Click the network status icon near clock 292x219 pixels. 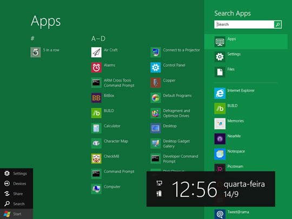(159, 183)
